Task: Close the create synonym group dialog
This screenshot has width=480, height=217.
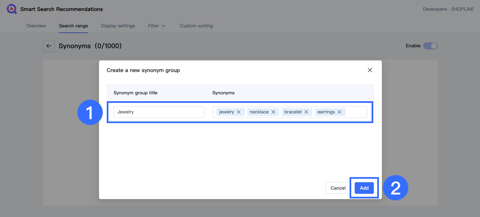Action: tap(370, 70)
